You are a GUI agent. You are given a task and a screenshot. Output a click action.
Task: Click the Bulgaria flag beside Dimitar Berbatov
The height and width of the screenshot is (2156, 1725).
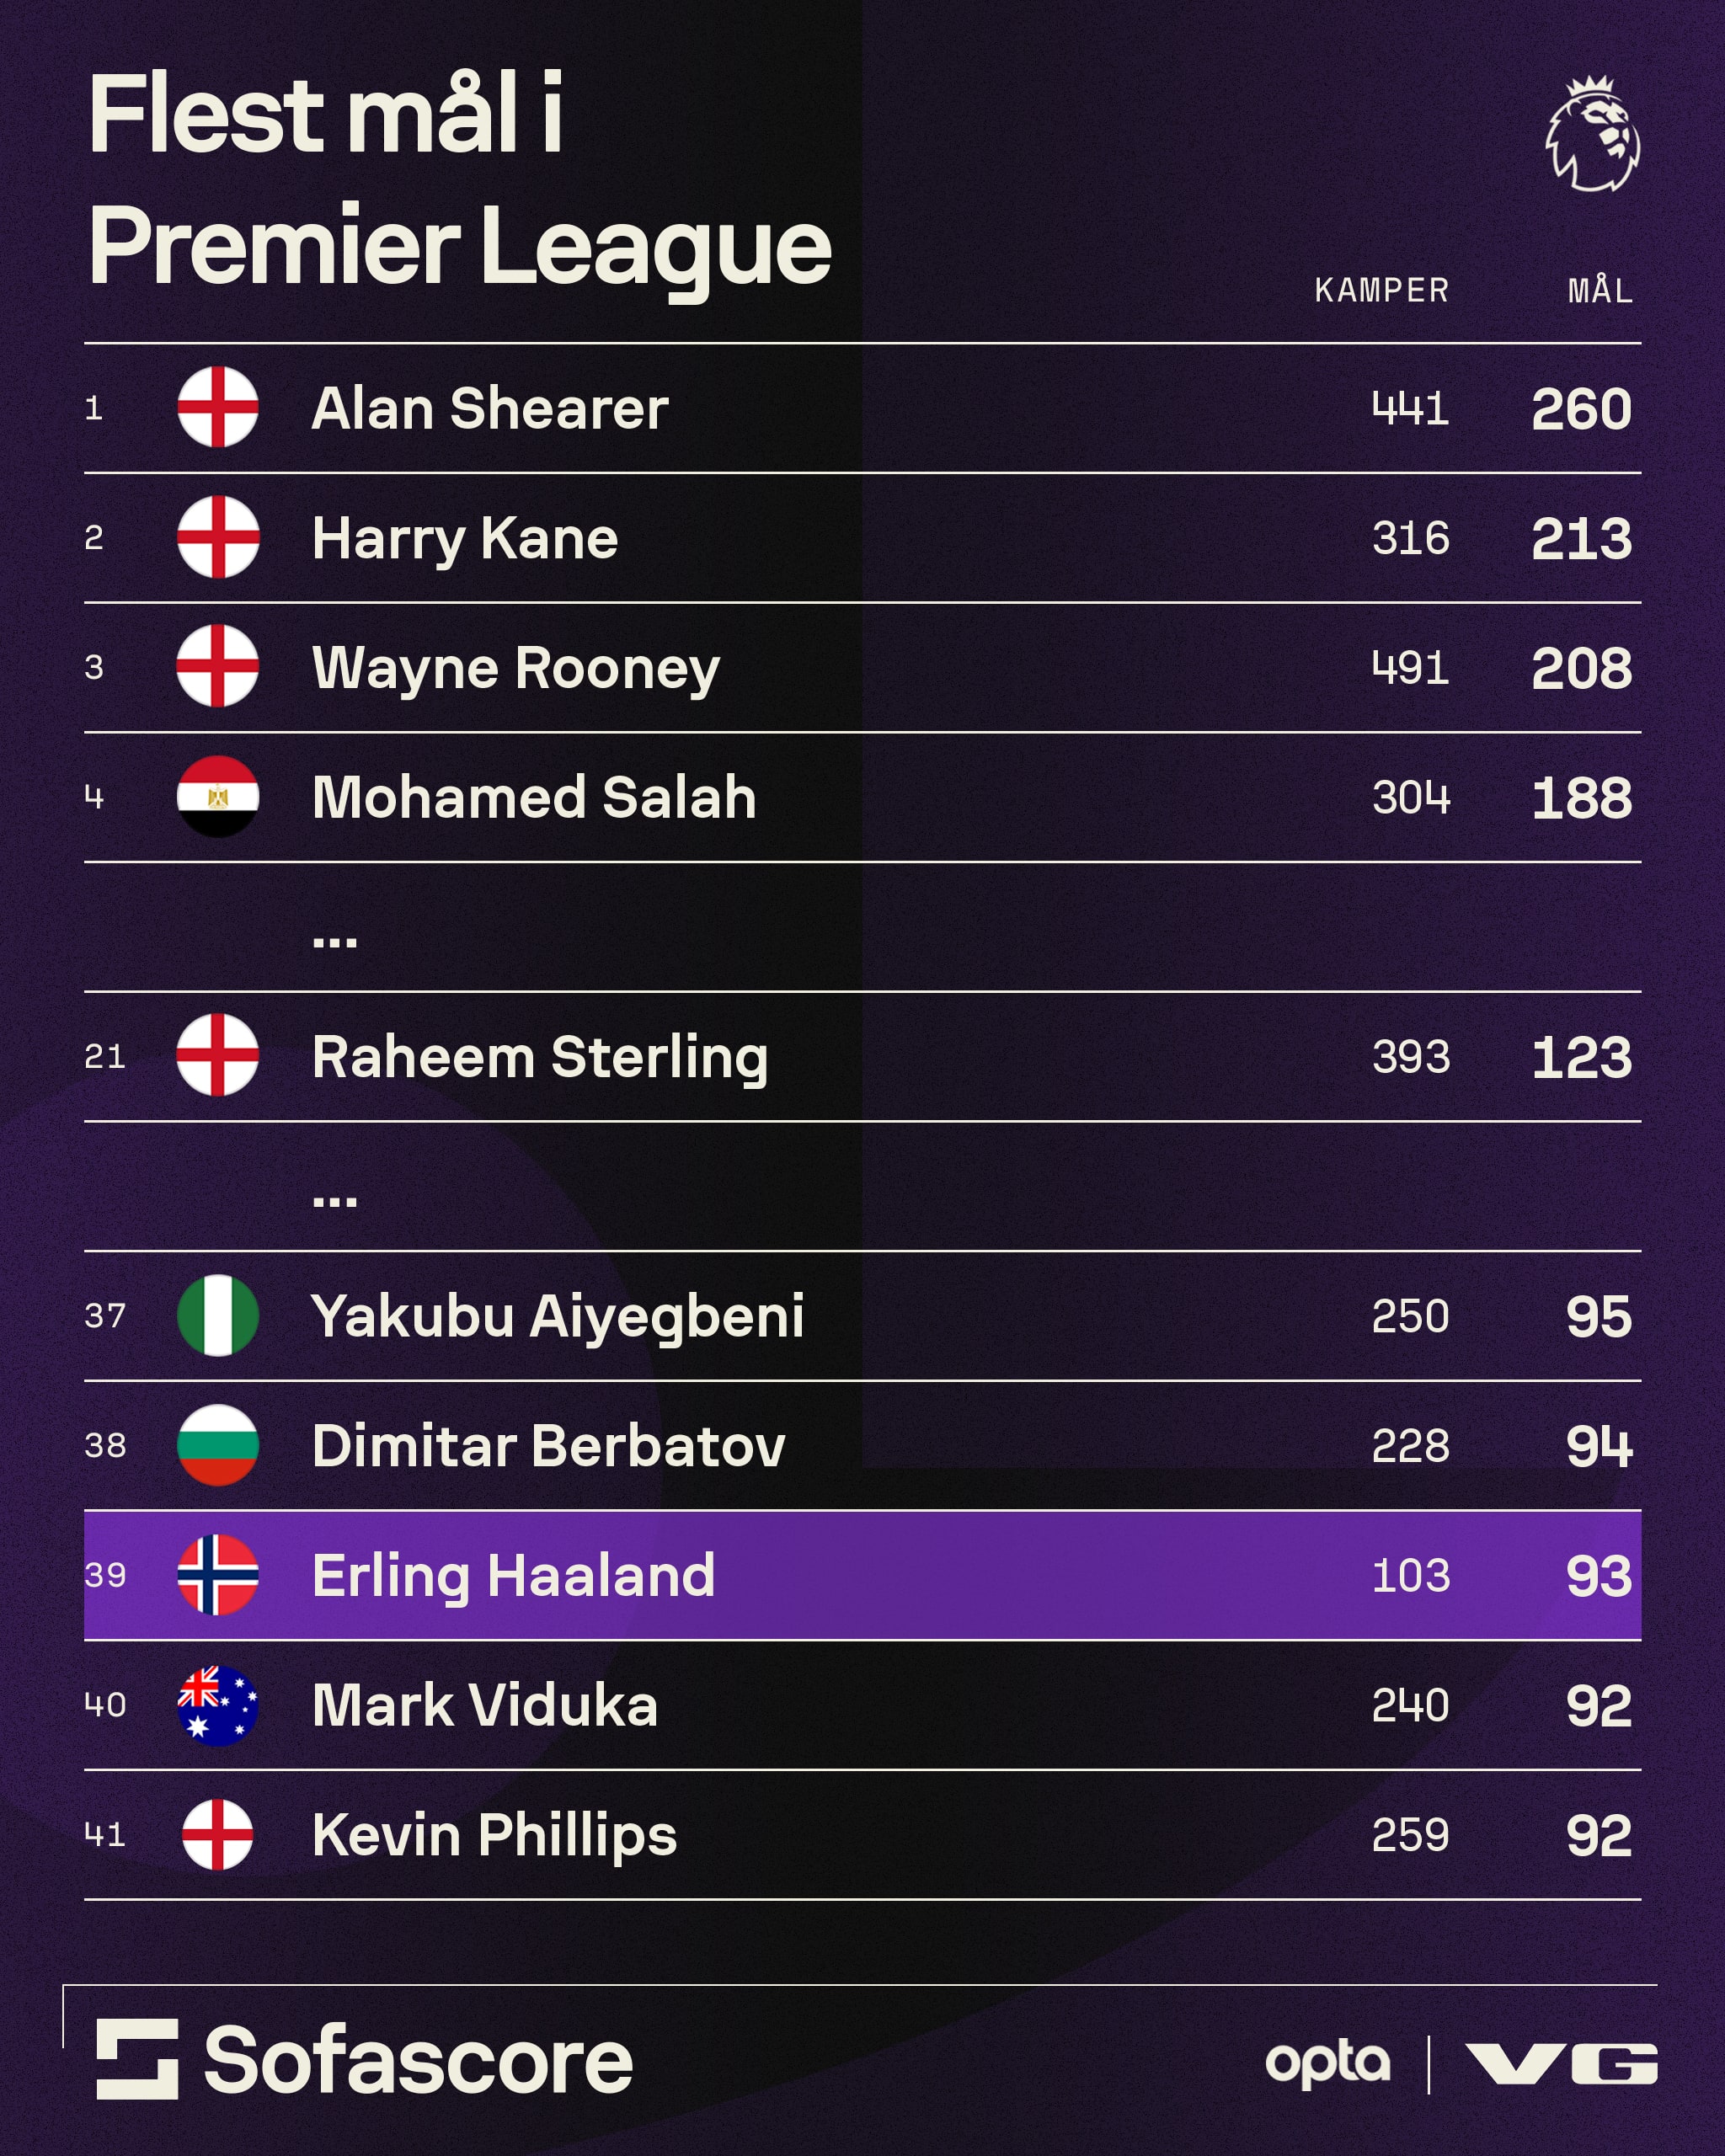click(218, 1445)
